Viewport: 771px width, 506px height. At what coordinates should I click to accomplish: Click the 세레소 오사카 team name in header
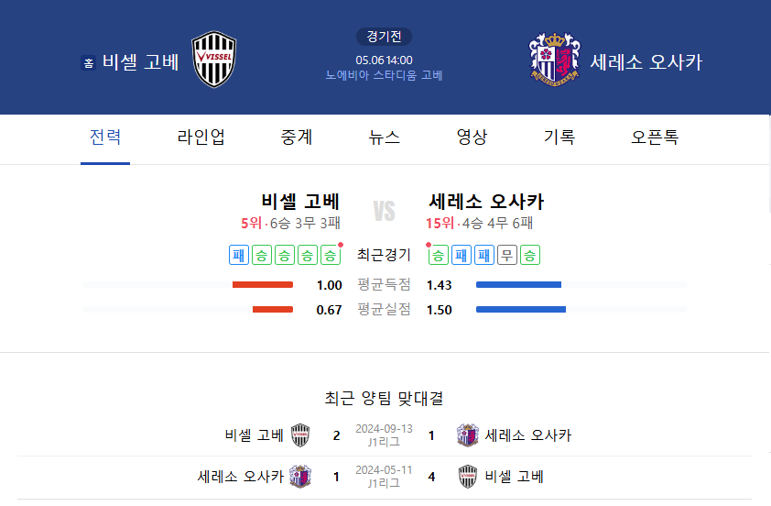pos(646,62)
